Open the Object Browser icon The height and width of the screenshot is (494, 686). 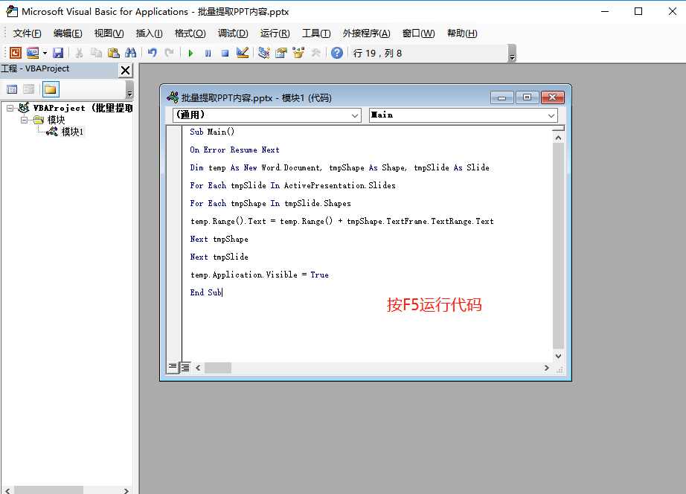coord(298,53)
